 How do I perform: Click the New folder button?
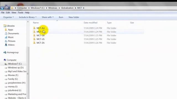[x=74, y=17]
